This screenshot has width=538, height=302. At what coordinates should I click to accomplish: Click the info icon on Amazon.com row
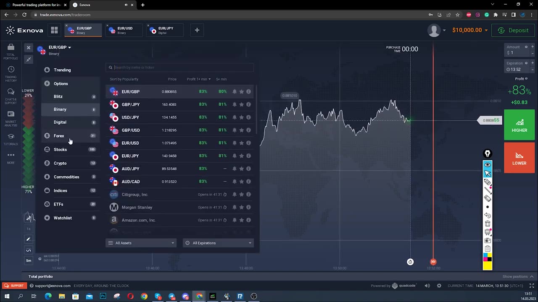(248, 220)
